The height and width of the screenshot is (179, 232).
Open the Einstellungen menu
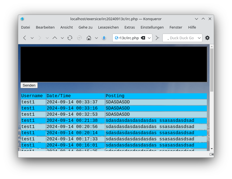pyautogui.click(x=152, y=27)
